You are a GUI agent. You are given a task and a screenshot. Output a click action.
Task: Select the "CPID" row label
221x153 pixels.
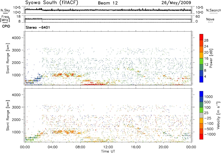pos(6,26)
